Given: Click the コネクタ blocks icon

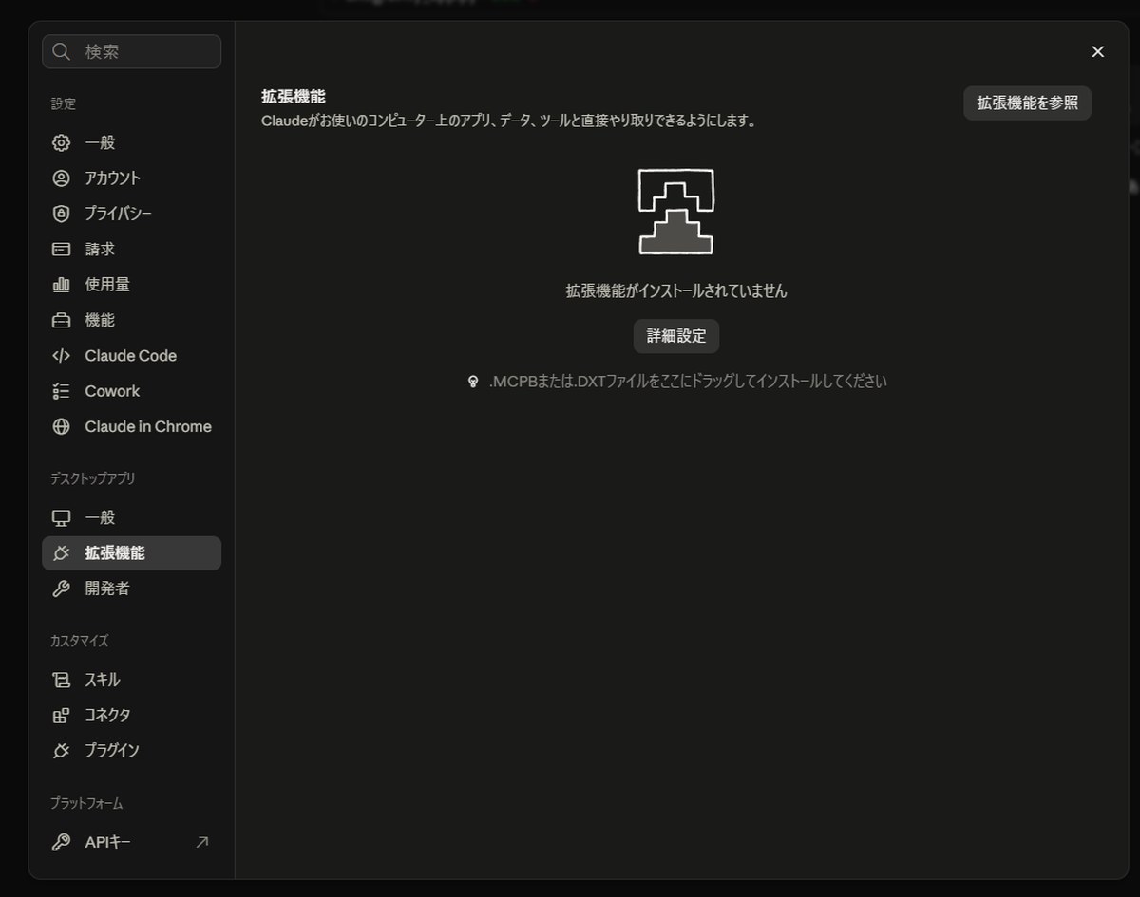Looking at the screenshot, I should (62, 716).
